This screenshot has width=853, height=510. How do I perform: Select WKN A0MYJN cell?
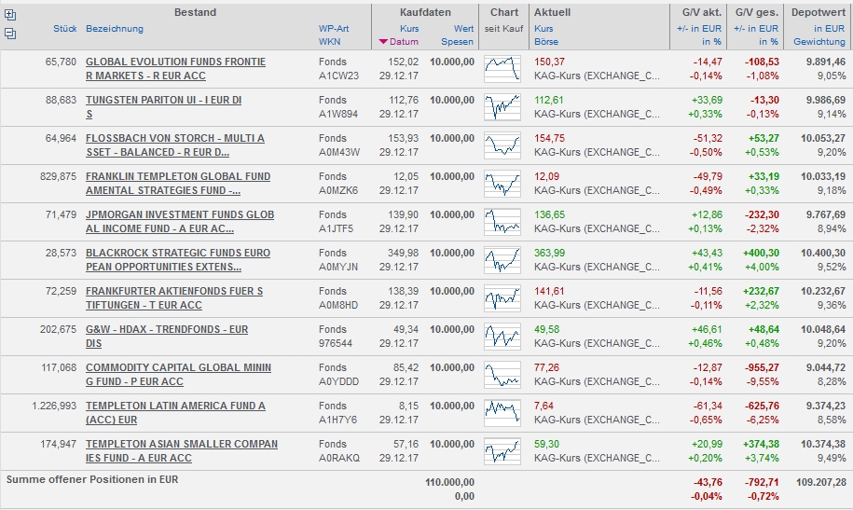click(338, 267)
